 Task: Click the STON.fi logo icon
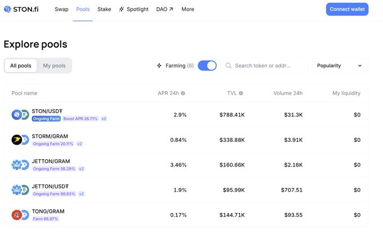[x=7, y=9]
